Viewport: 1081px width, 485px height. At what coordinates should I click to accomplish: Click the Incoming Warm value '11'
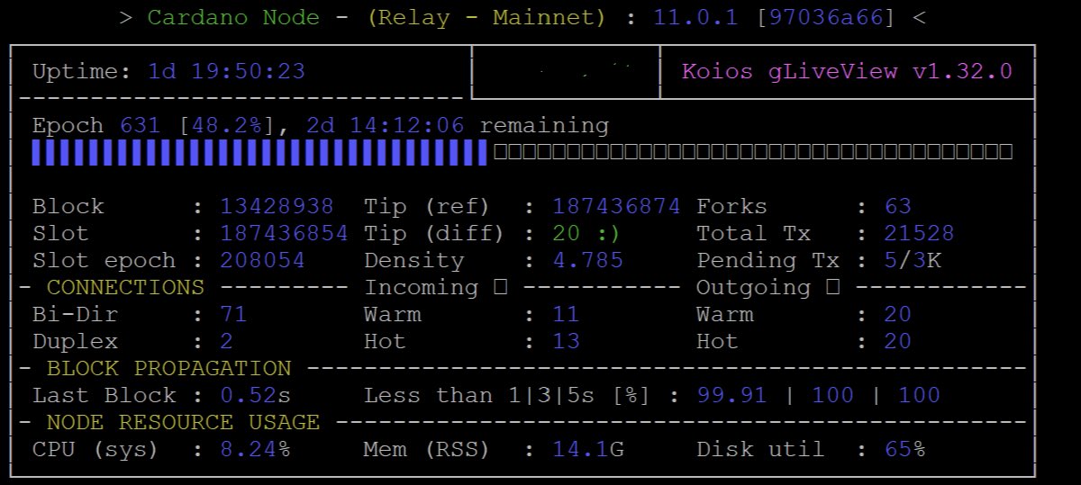(566, 314)
